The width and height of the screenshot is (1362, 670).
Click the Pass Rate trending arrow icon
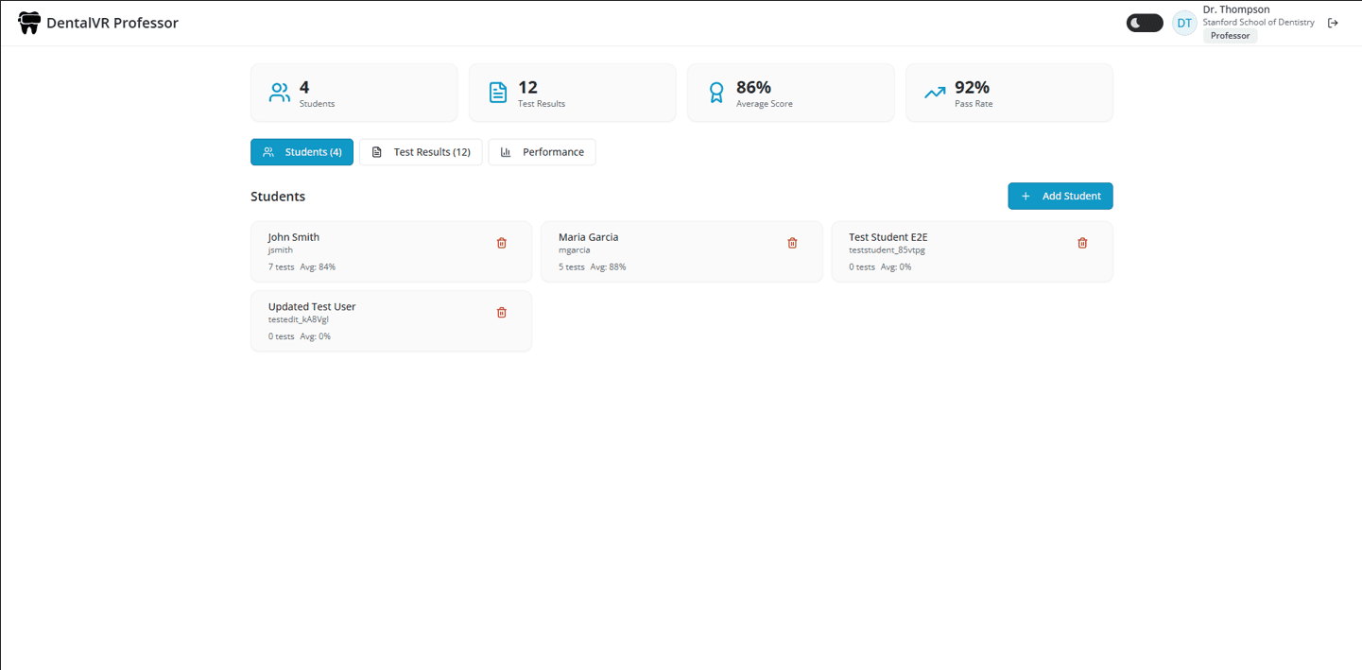[935, 93]
